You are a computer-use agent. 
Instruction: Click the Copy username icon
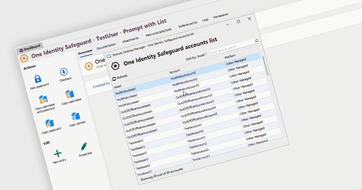(x=70, y=94)
